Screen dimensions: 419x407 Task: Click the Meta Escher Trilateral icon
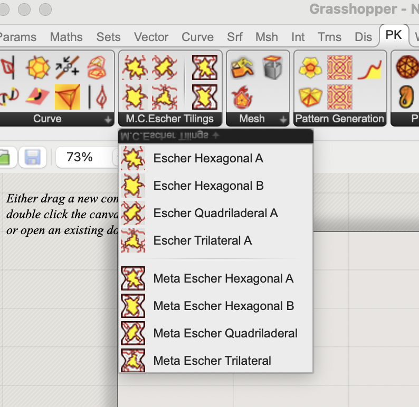pyautogui.click(x=133, y=361)
